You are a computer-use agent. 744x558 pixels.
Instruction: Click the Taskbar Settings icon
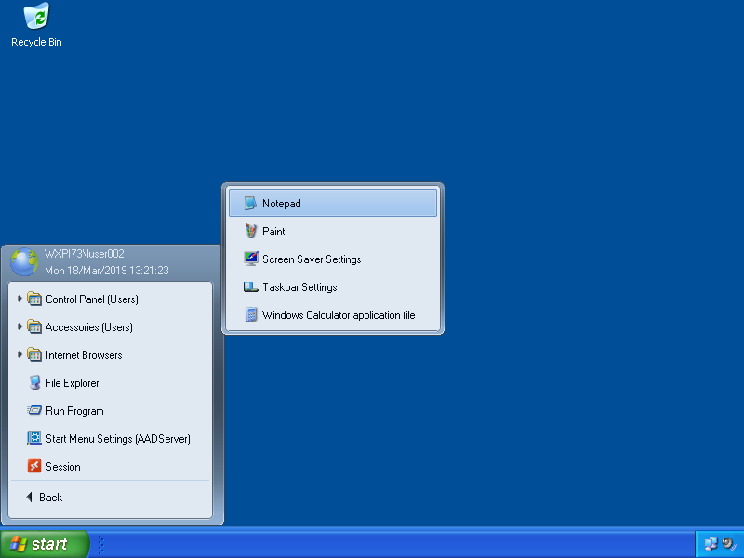click(250, 287)
